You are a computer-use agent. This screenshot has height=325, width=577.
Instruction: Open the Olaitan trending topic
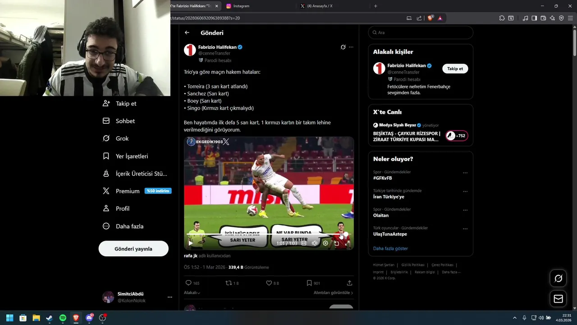coord(381,215)
